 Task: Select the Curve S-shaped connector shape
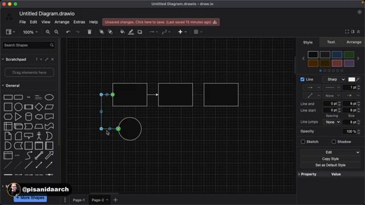pos(29,155)
